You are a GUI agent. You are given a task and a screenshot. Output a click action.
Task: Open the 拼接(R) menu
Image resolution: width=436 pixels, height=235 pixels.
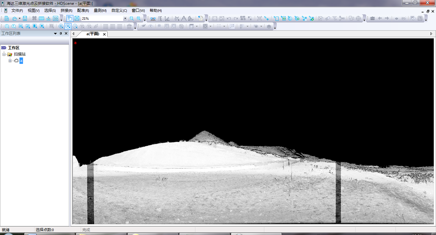66,10
